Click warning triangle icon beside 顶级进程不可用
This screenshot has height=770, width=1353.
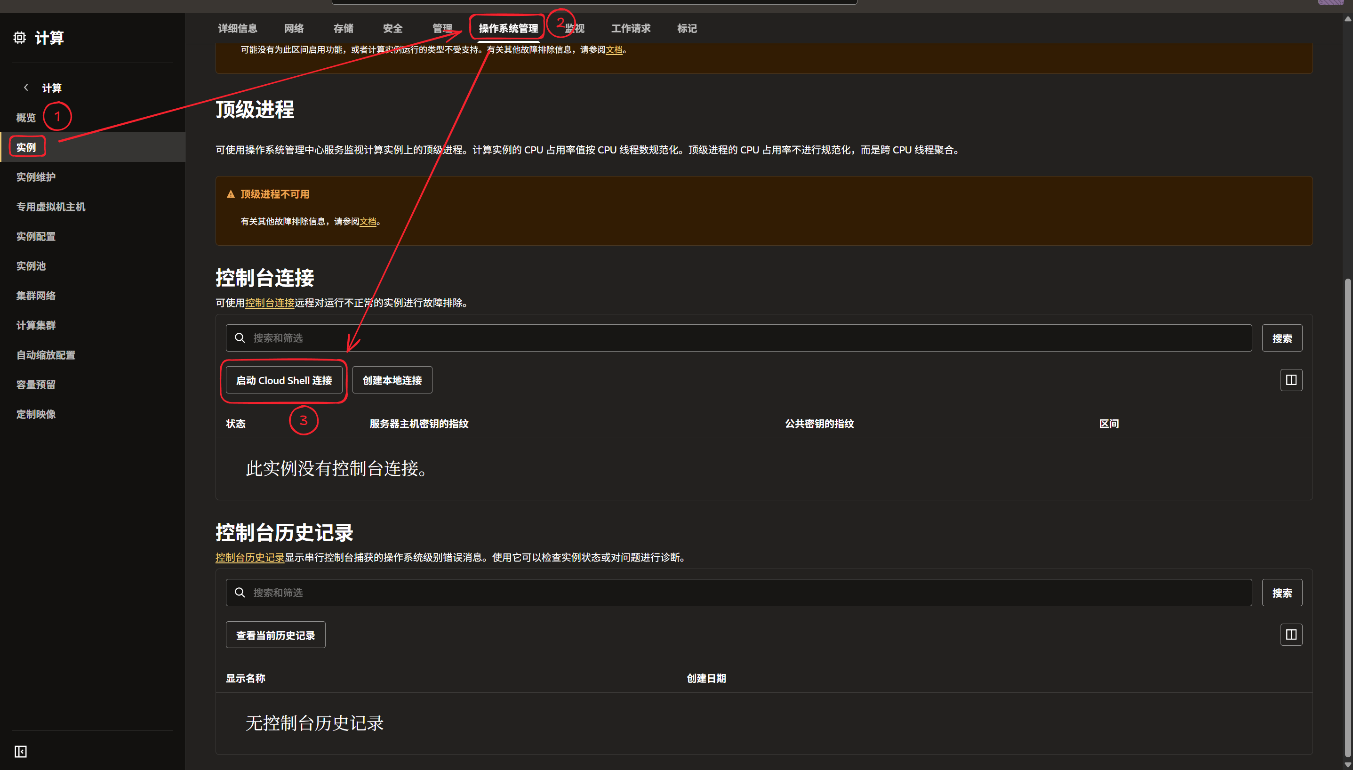[231, 194]
